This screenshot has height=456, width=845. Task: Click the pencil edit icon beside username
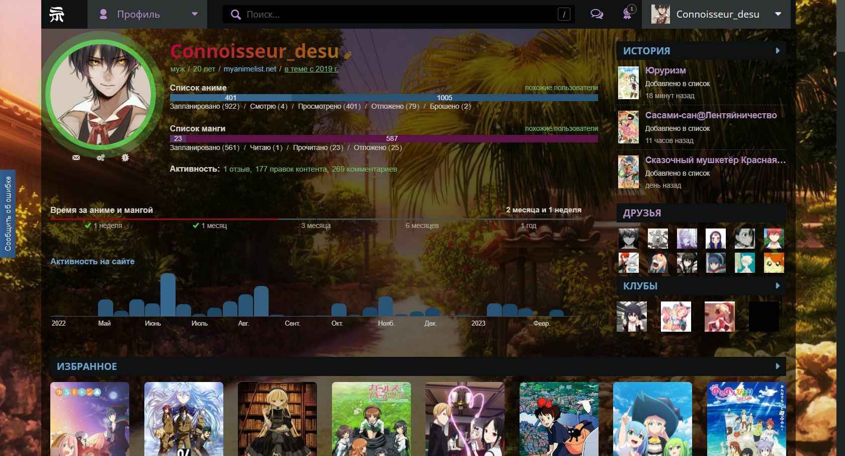coord(348,55)
